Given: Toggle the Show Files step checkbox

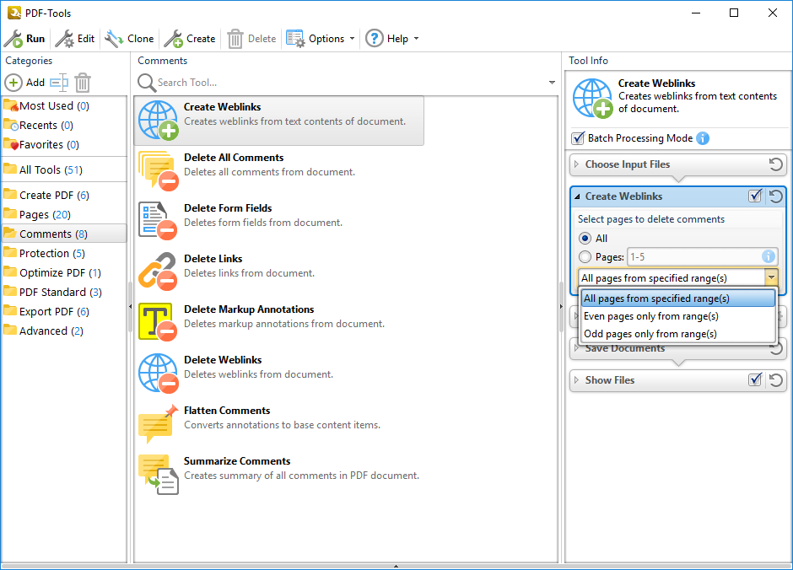Looking at the screenshot, I should [755, 380].
